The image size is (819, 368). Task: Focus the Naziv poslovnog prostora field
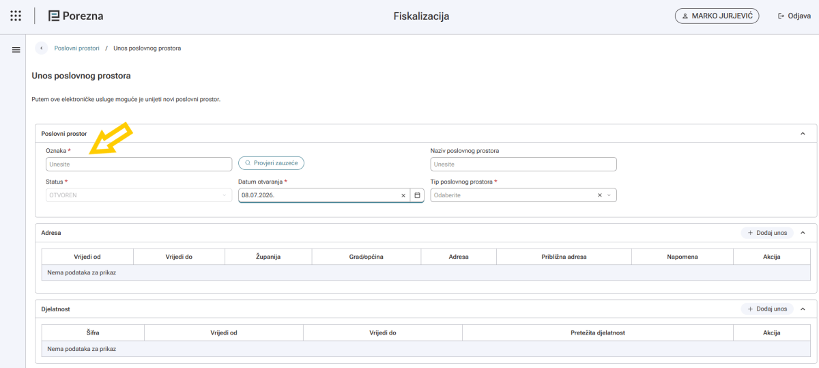click(523, 164)
